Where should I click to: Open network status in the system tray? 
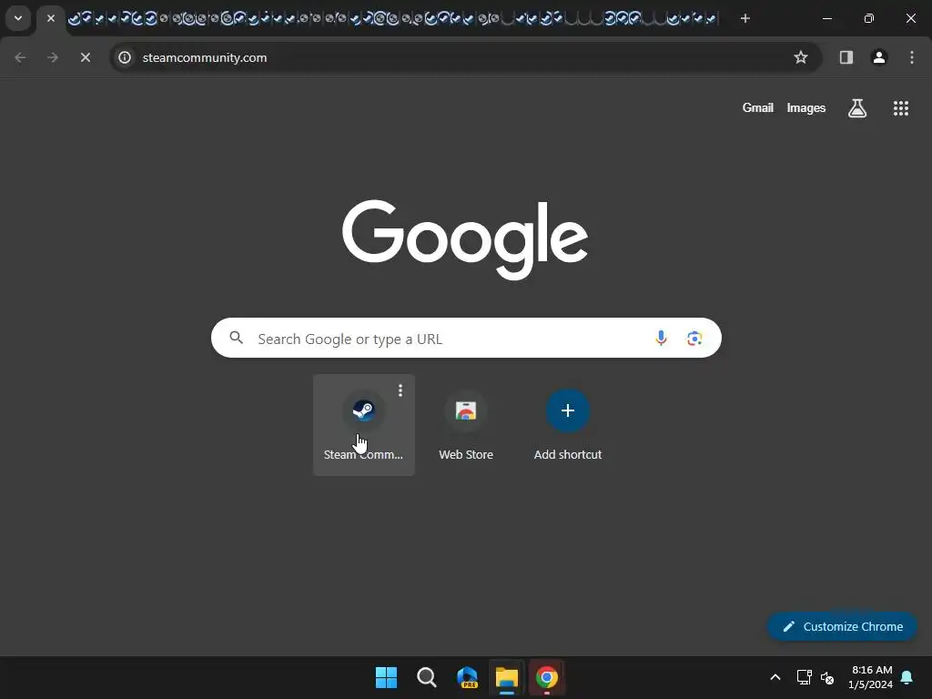click(805, 677)
